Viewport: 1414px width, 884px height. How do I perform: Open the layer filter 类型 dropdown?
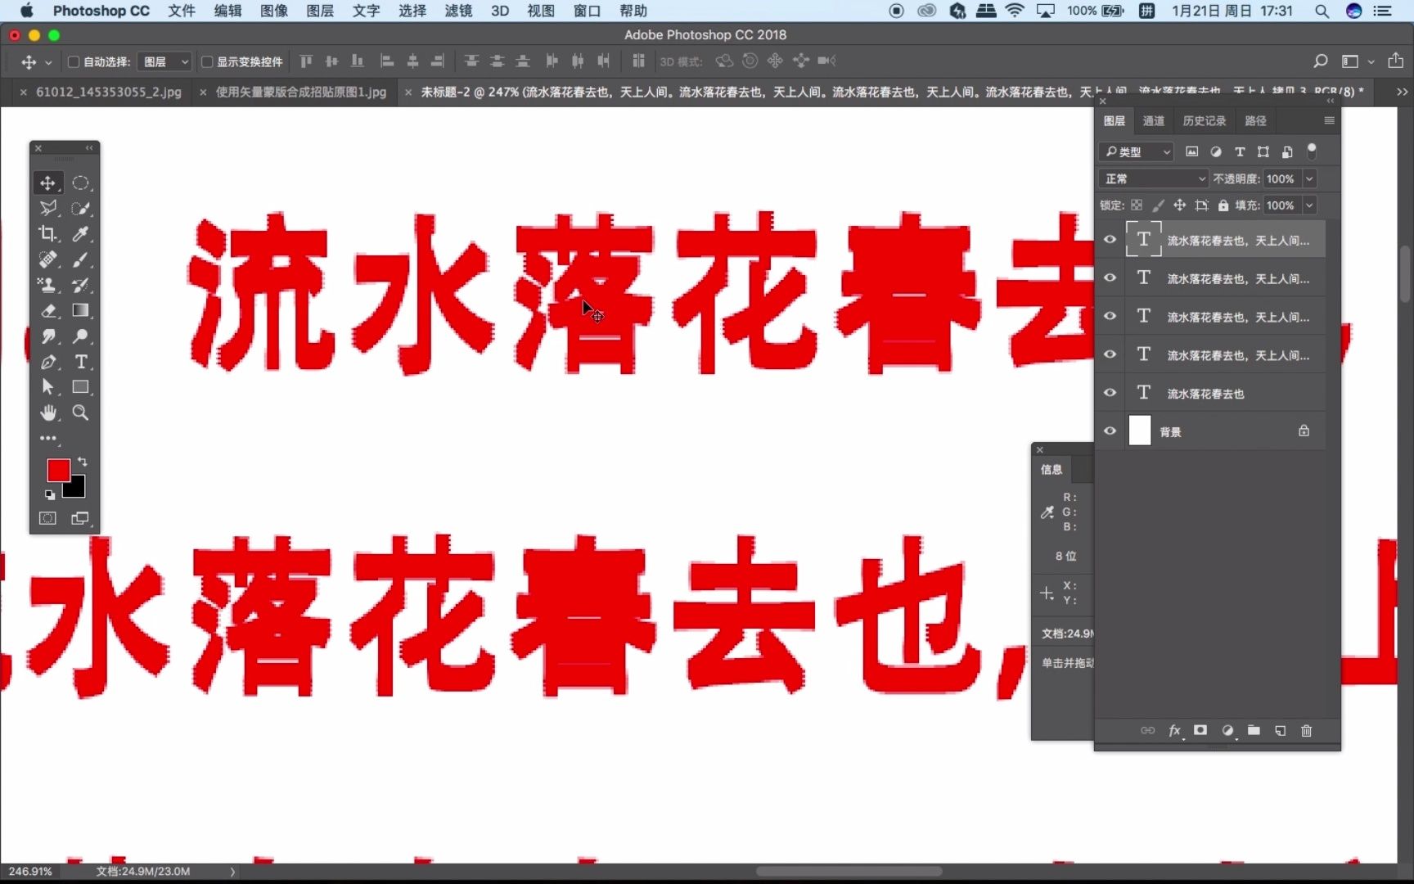click(1137, 151)
